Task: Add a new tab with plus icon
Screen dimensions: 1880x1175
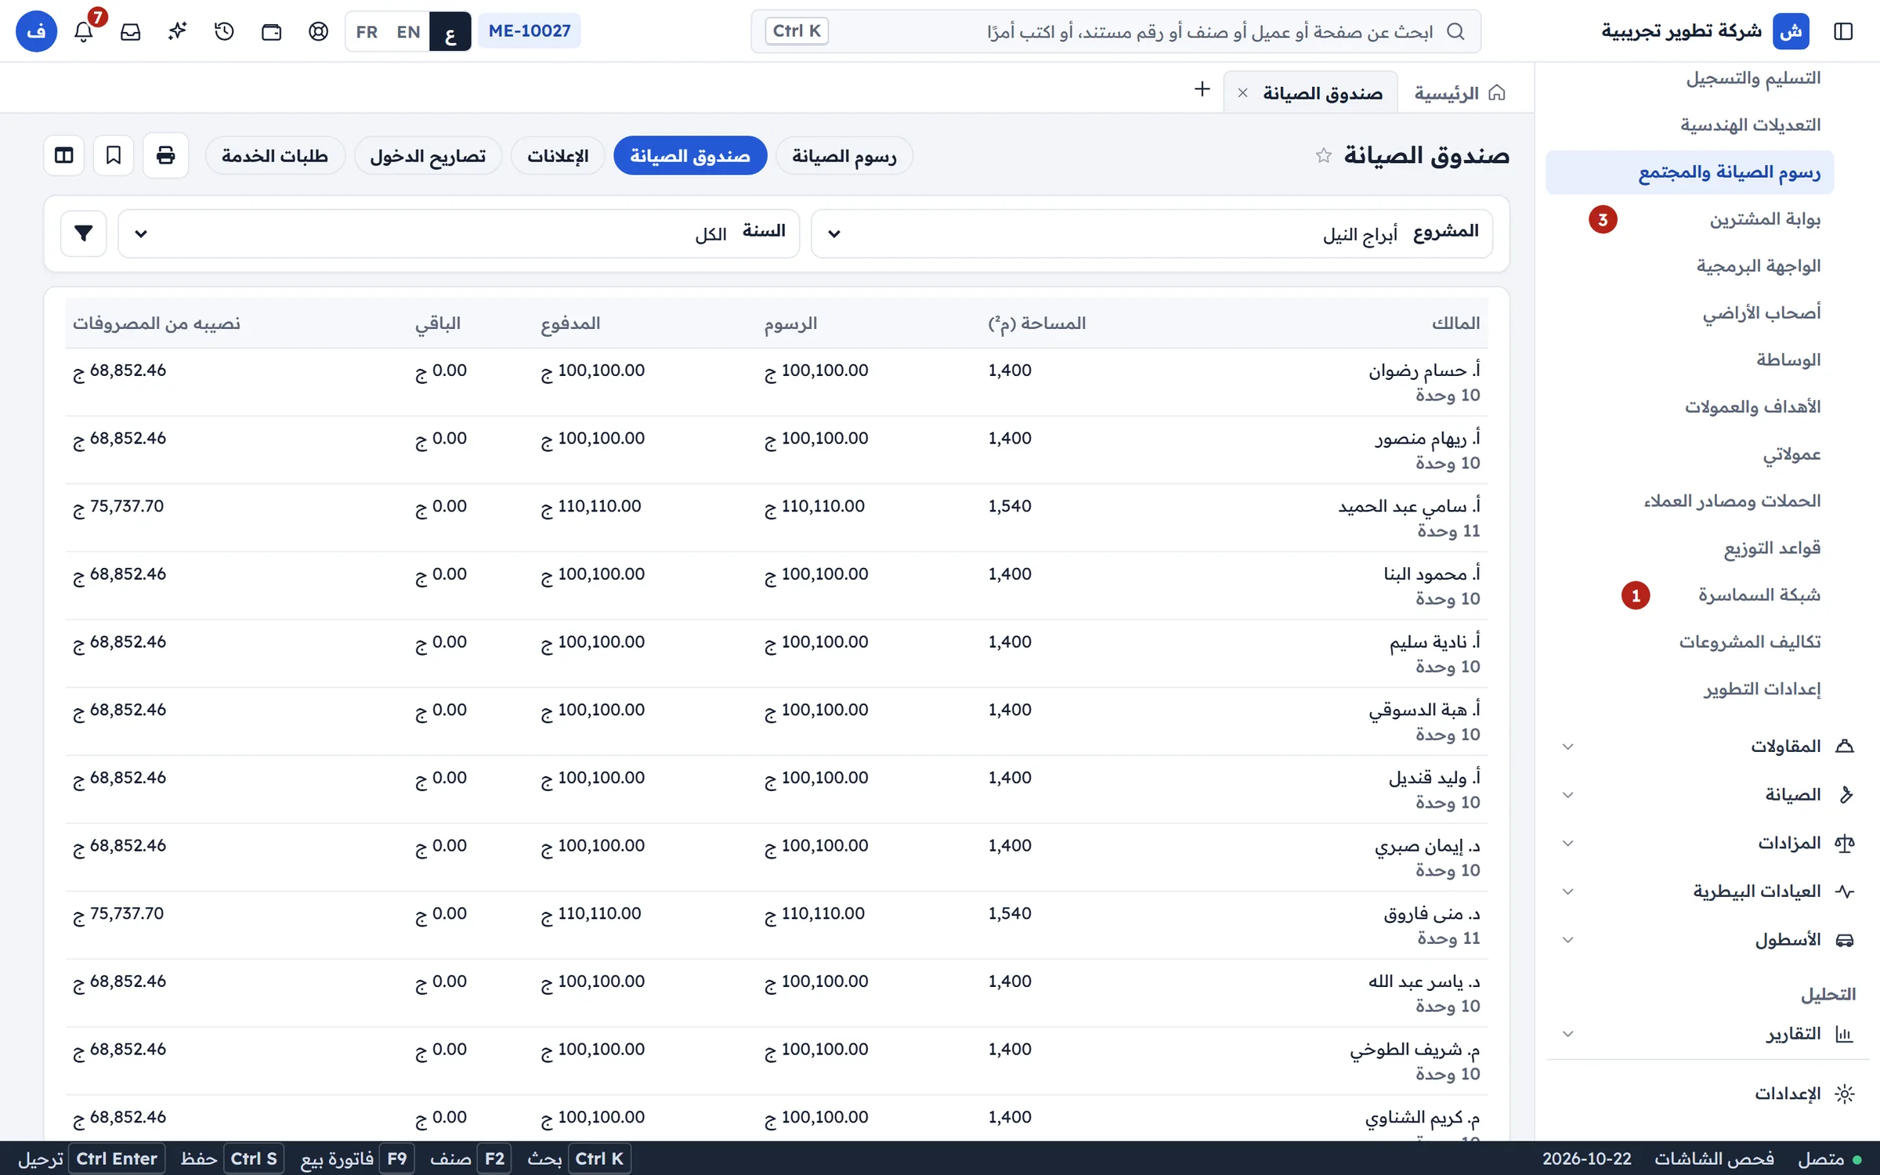Action: point(1202,89)
